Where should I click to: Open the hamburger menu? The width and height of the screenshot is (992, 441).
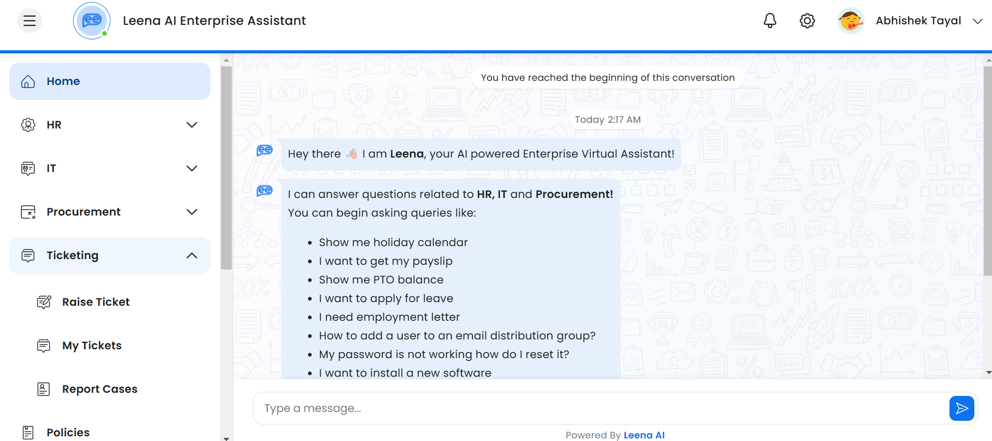(x=30, y=21)
